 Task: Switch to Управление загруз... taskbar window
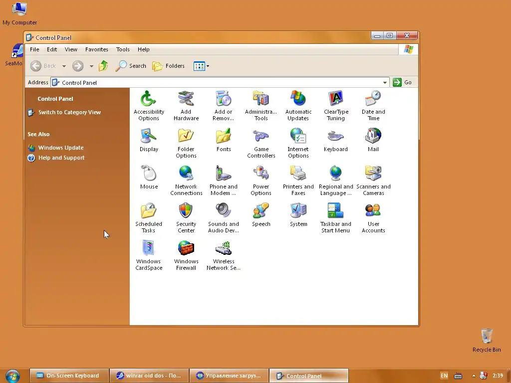pos(229,376)
